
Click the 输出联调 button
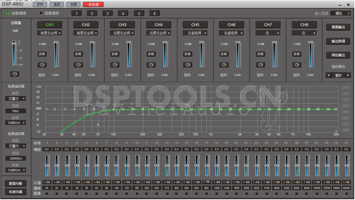click(338, 41)
